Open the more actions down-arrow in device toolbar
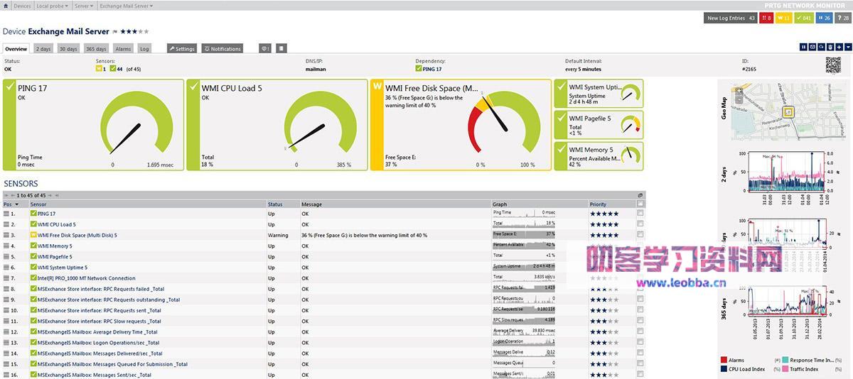The image size is (853, 379). 848,47
